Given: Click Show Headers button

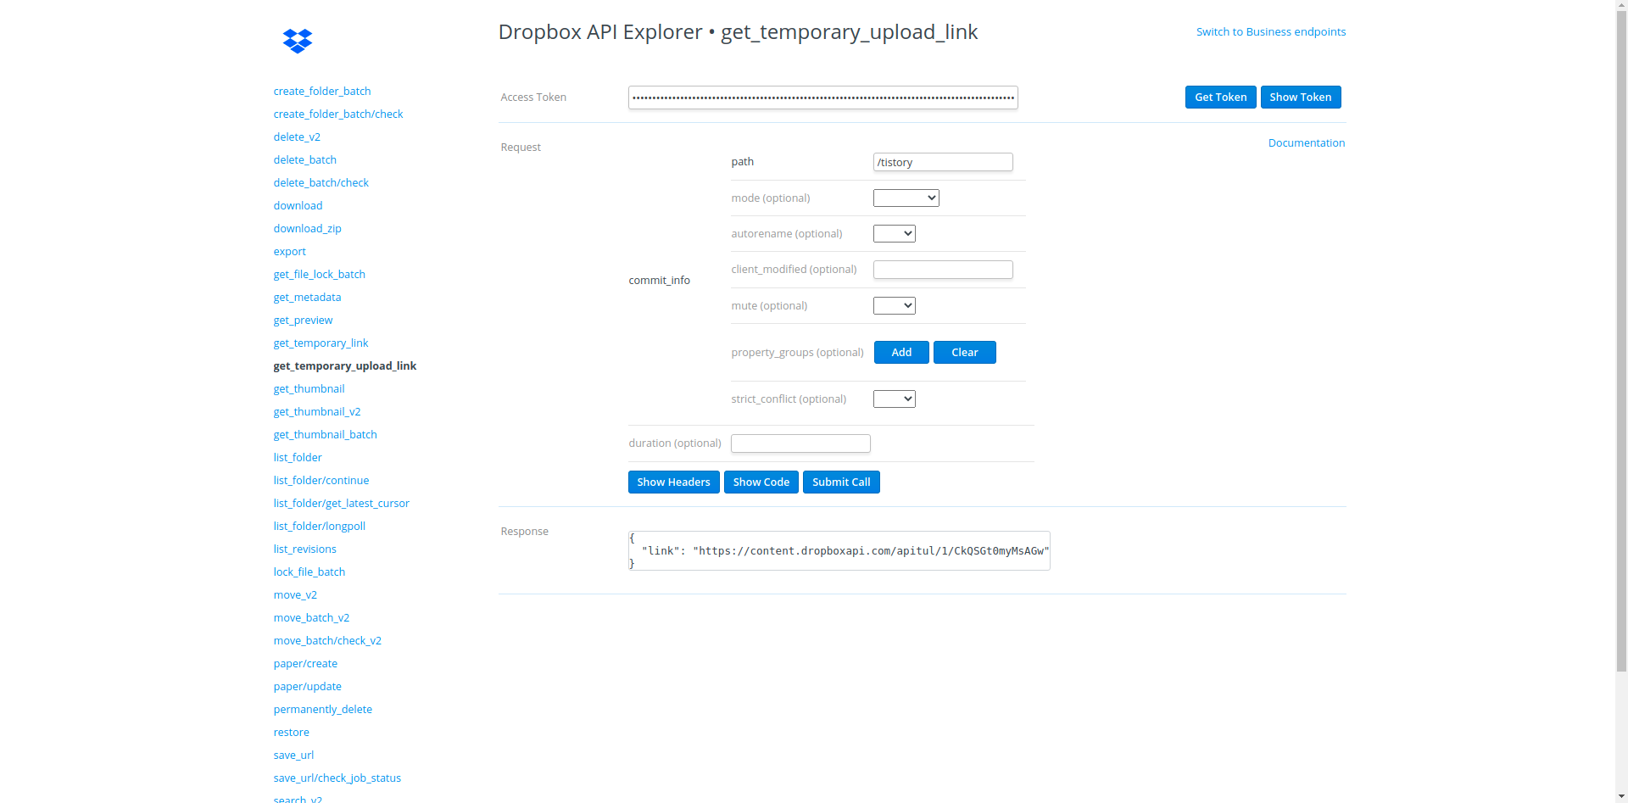Looking at the screenshot, I should pos(673,482).
